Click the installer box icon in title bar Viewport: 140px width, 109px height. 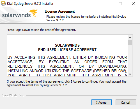tap(3, 4)
